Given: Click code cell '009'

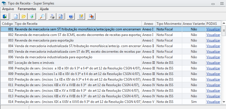Looking at the screenshot, I should [x=7, y=74].
